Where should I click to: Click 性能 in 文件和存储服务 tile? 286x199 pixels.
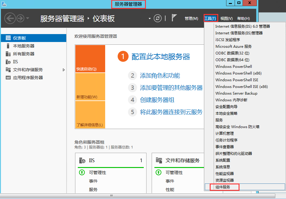pyautogui.click(x=170, y=190)
